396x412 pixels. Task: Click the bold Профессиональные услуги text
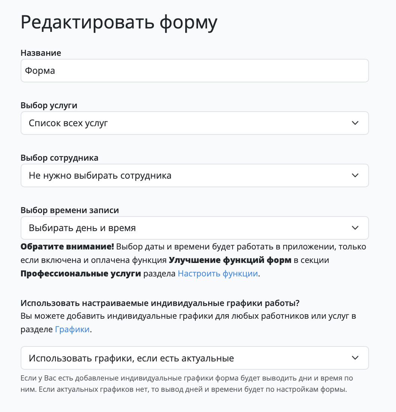click(81, 273)
